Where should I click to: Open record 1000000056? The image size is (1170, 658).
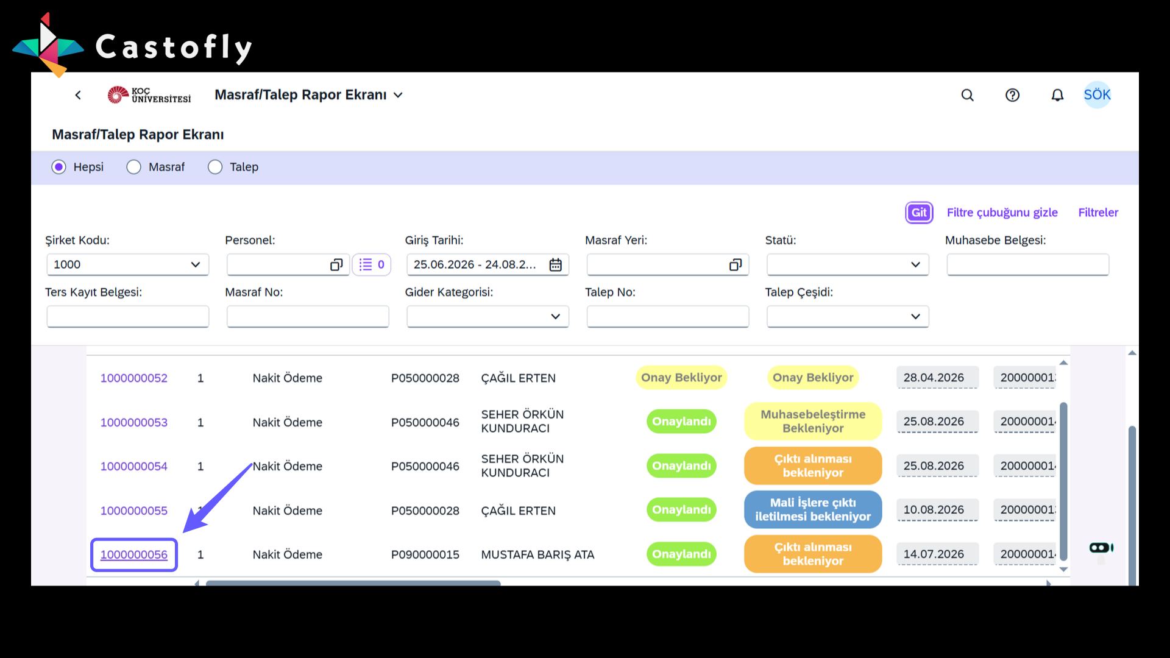[134, 554]
